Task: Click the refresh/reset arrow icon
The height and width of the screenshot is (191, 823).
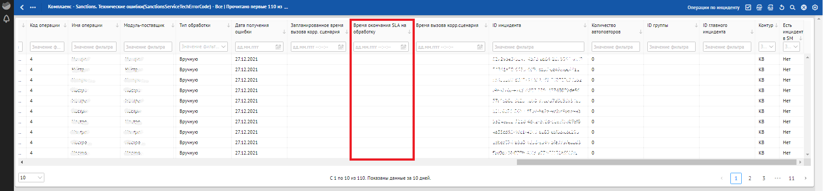Action: 782,7
